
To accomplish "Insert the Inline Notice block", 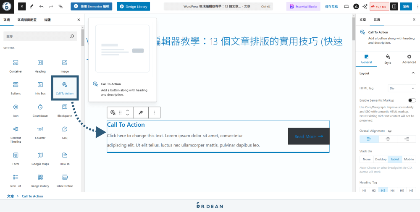I will pyautogui.click(x=65, y=181).
